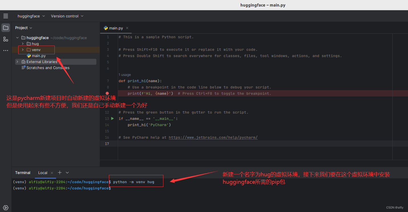
Task: Click the huggingface root folder name
Action: (37, 38)
